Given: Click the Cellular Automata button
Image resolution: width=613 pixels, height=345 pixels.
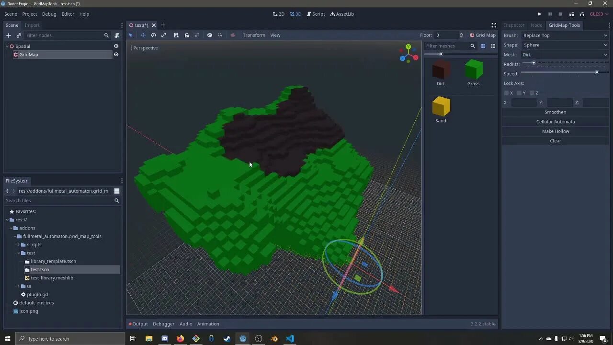Looking at the screenshot, I should click(556, 122).
